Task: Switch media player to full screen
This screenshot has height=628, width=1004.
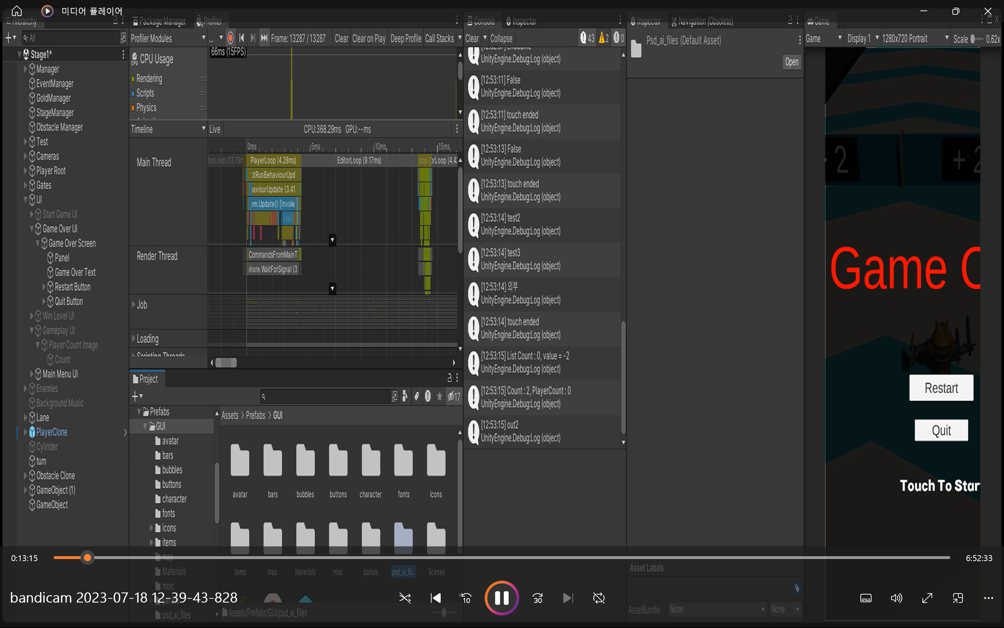Action: [x=927, y=598]
